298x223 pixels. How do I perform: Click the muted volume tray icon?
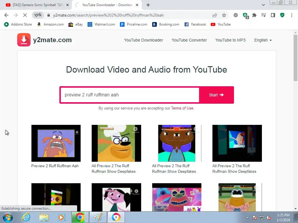point(269,218)
